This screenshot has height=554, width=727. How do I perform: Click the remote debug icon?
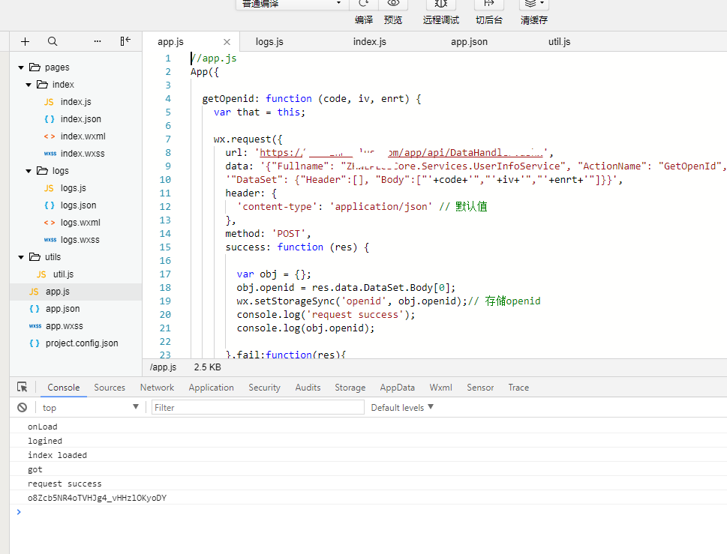[x=440, y=4]
